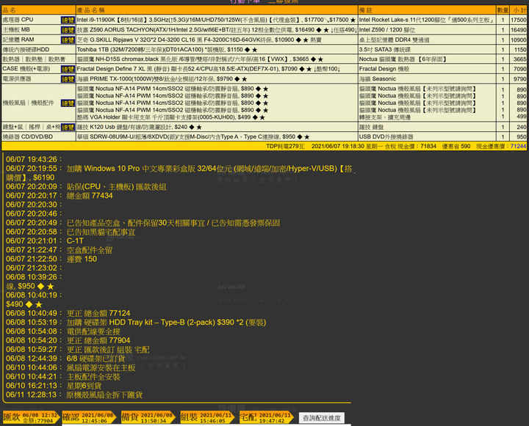Viewport: 529px width, 426px height.
Task: Click the 總金額 77434 log entry
Action: (90, 196)
